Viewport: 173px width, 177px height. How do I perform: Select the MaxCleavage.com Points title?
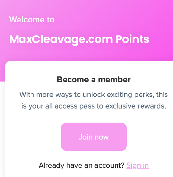tap(79, 39)
